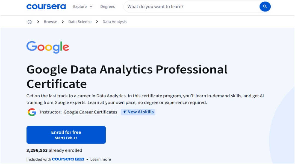Expand the Explore dropdown arrow
This screenshot has width=295, height=164.
[x=91, y=7]
